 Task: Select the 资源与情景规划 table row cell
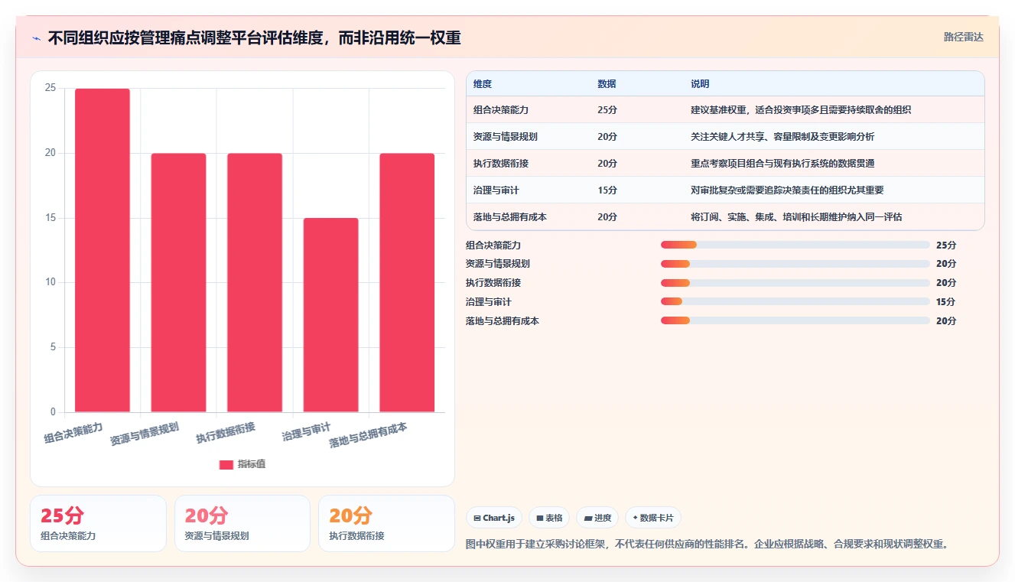click(506, 137)
